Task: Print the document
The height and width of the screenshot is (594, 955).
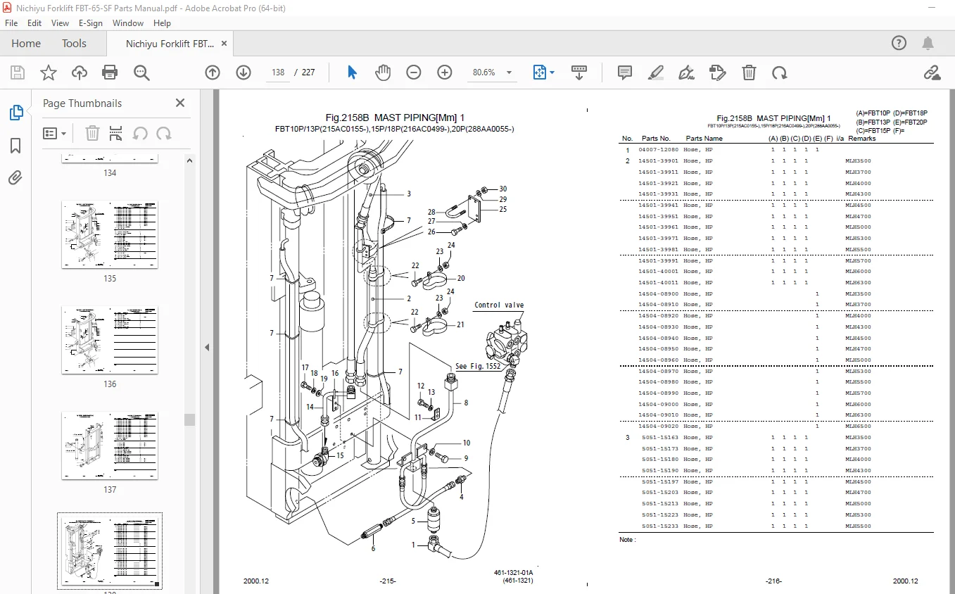Action: pos(110,72)
